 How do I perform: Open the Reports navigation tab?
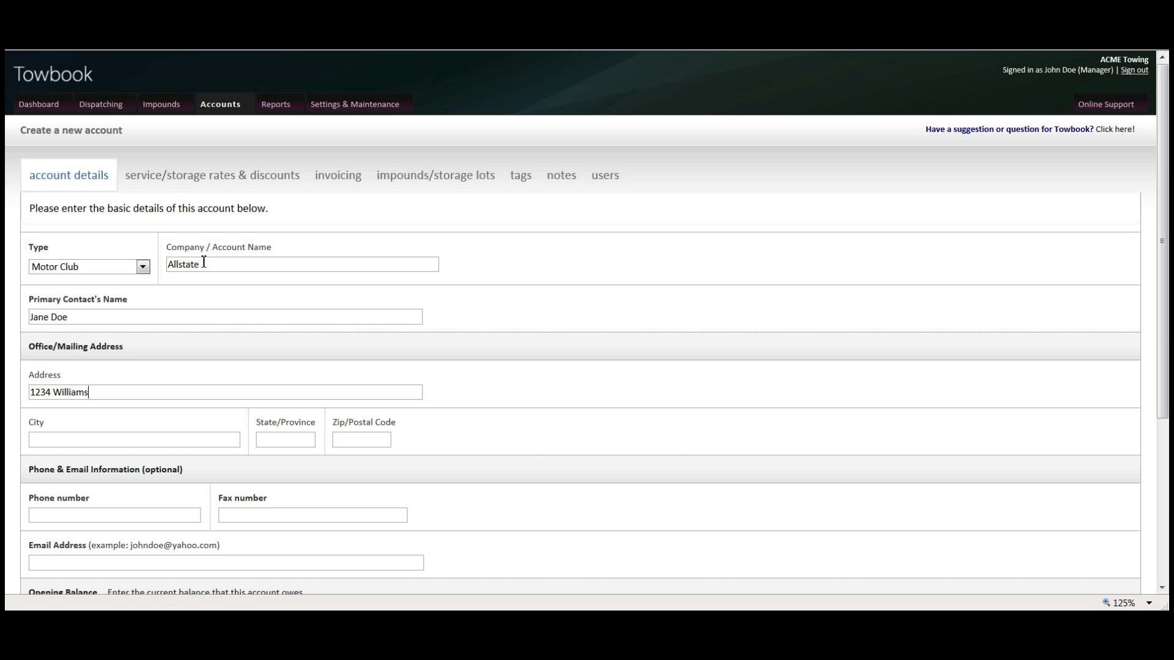(x=276, y=105)
